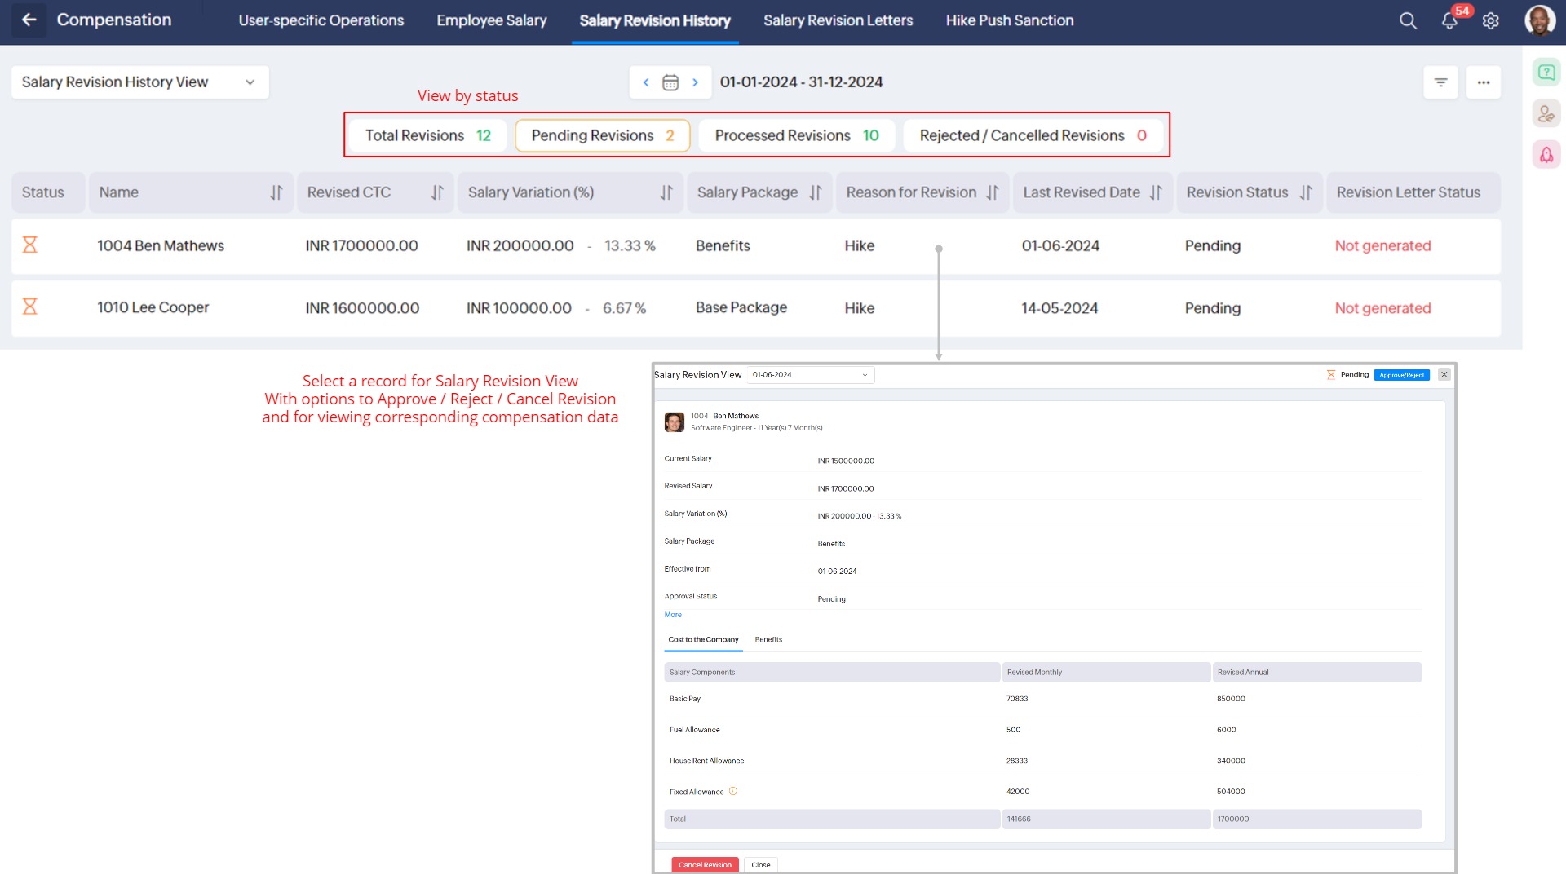The height and width of the screenshot is (874, 1566).
Task: Click the Approve/Reject button
Action: pos(1401,375)
